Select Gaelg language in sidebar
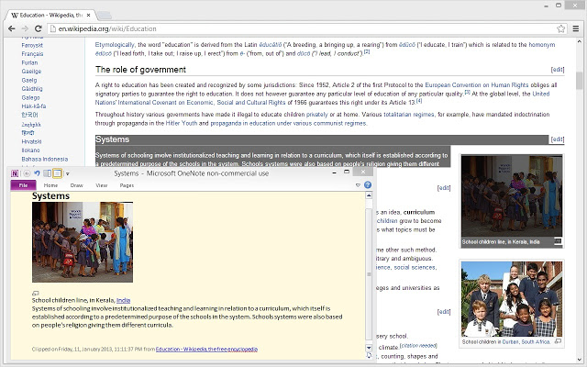This screenshot has width=587, height=367. point(29,80)
